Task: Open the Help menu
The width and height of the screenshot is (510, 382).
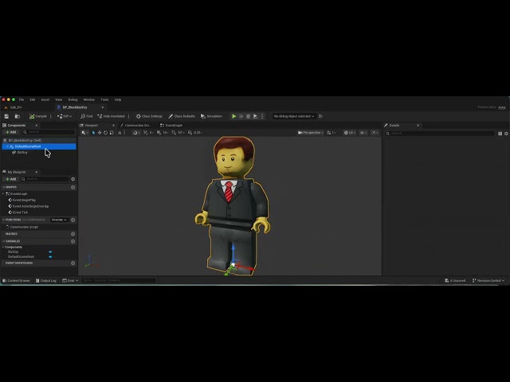Action: pos(118,99)
